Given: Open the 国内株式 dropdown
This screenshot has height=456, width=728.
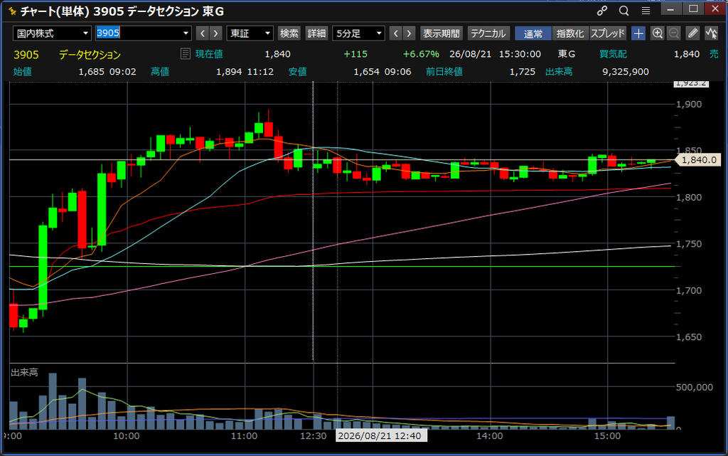Looking at the screenshot, I should [x=51, y=33].
